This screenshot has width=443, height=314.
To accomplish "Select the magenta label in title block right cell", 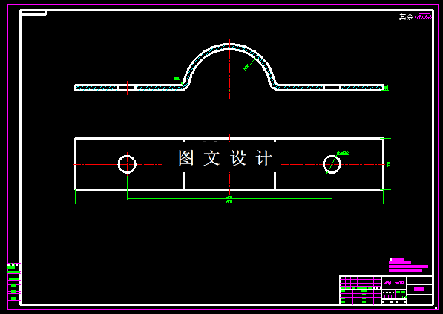I will coord(419,289).
